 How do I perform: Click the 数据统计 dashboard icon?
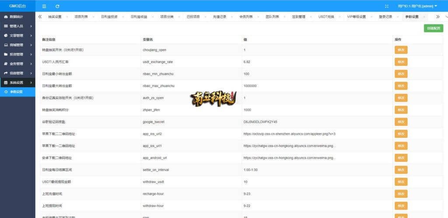(x=6, y=17)
